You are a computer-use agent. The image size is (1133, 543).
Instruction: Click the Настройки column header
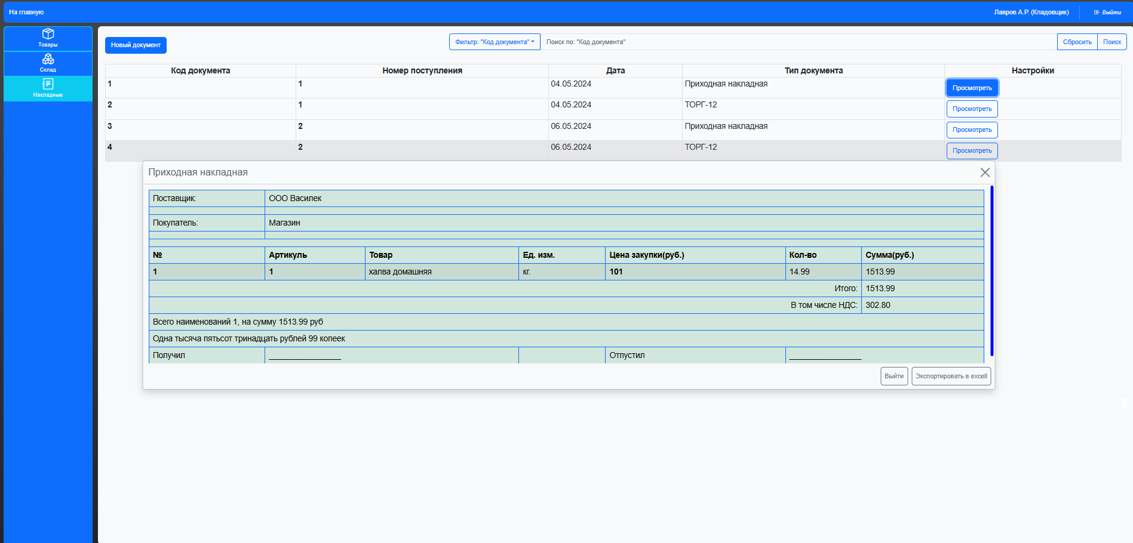[1033, 70]
